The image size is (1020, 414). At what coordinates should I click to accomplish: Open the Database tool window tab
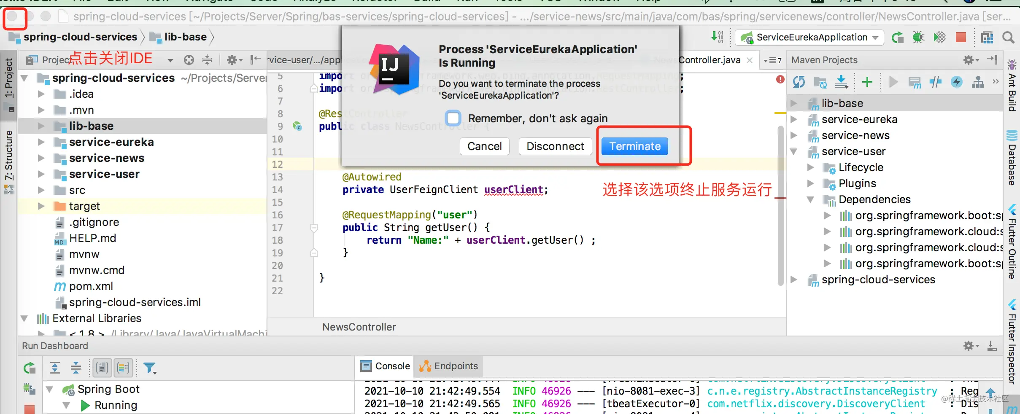[x=1012, y=158]
